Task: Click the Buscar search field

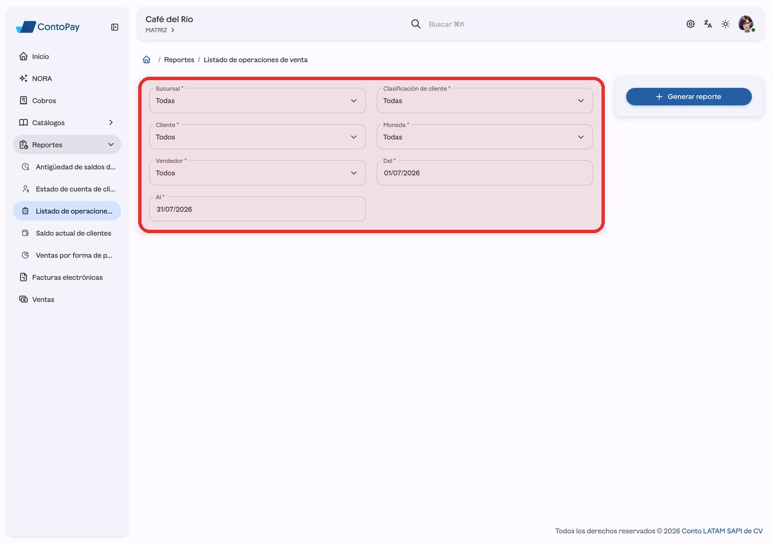Action: (447, 24)
